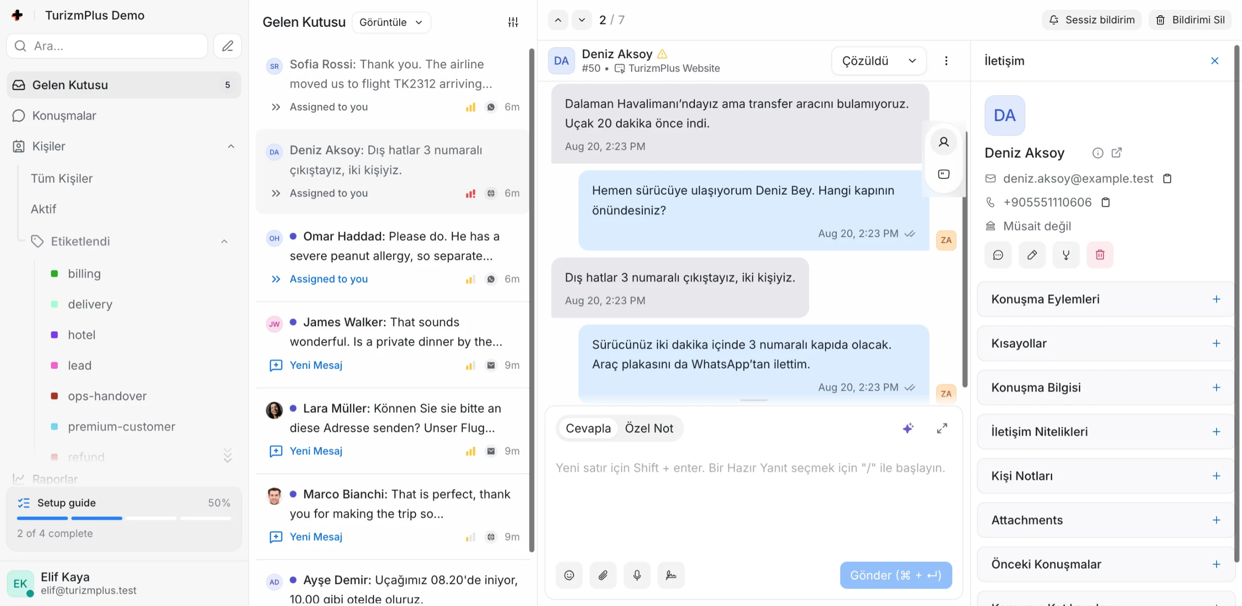
Task: Merge contact using the merge icon
Action: pos(1066,255)
